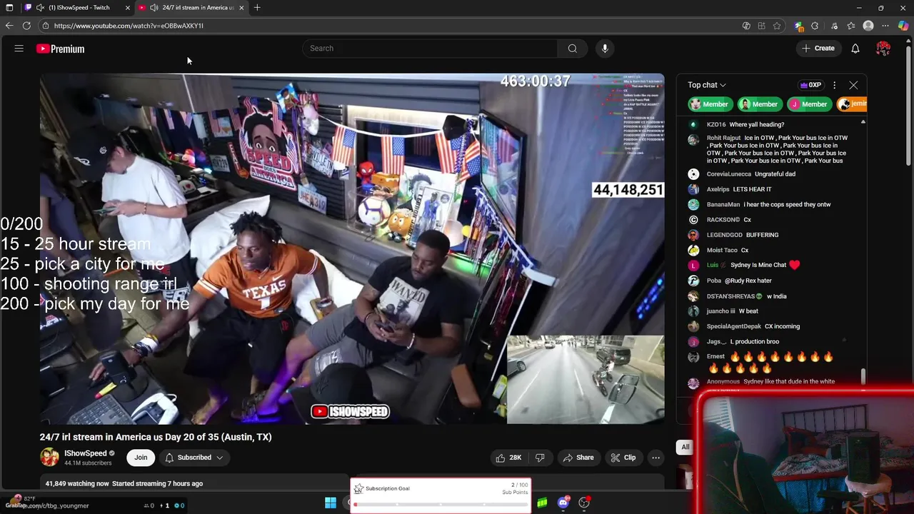Switch to the IShowSpeed Twitch tab
This screenshot has height=514, width=914.
79,8
